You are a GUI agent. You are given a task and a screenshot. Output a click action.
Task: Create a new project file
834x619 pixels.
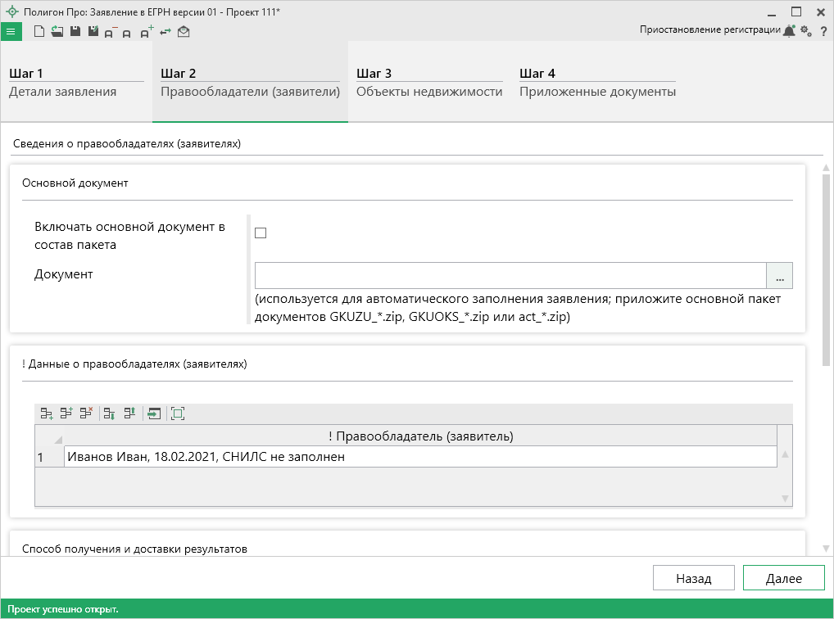[x=39, y=32]
